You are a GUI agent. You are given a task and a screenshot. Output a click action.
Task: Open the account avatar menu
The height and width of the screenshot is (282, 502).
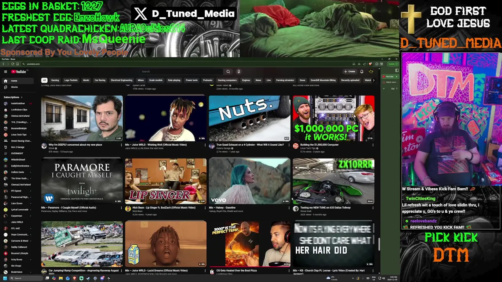371,72
